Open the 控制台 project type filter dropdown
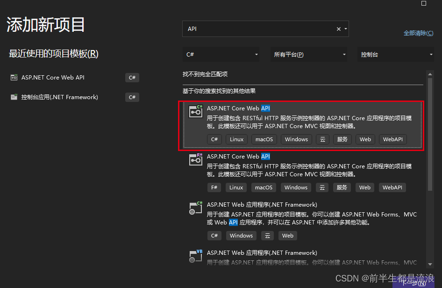 click(x=396, y=54)
